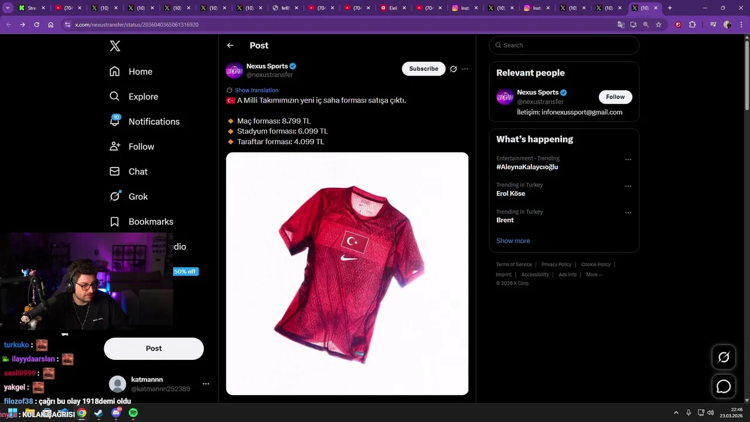Click the Grok floating button
Image resolution: width=750 pixels, height=422 pixels.
(724, 358)
